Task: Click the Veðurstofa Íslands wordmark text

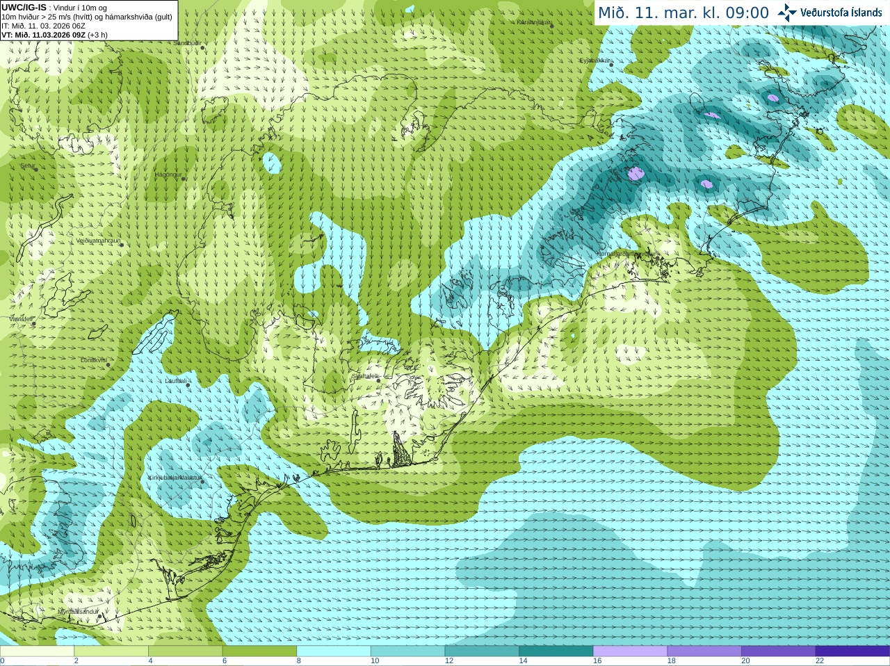Action: tap(841, 13)
